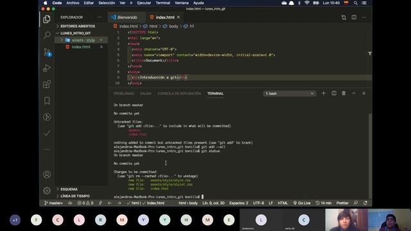Open the Editar menu
The height and width of the screenshot is (231, 411).
[89, 3]
